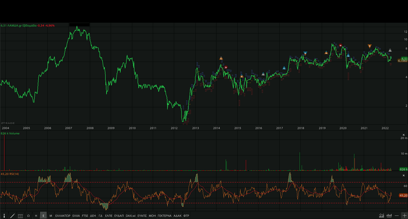
Task: Select the Ε weekly timeframe button
Action: click(x=43, y=216)
